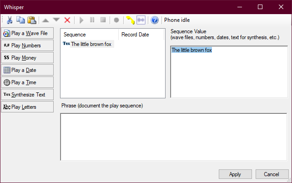Click the Paste clipboard icon

point(31,20)
